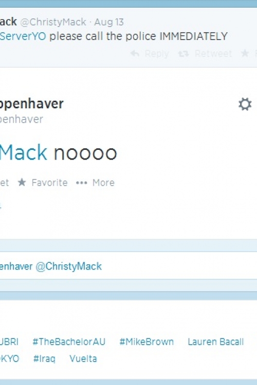
Task: Click the Favorite star icon
Action: [22, 182]
